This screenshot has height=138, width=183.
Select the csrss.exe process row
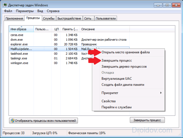coord(69,35)
